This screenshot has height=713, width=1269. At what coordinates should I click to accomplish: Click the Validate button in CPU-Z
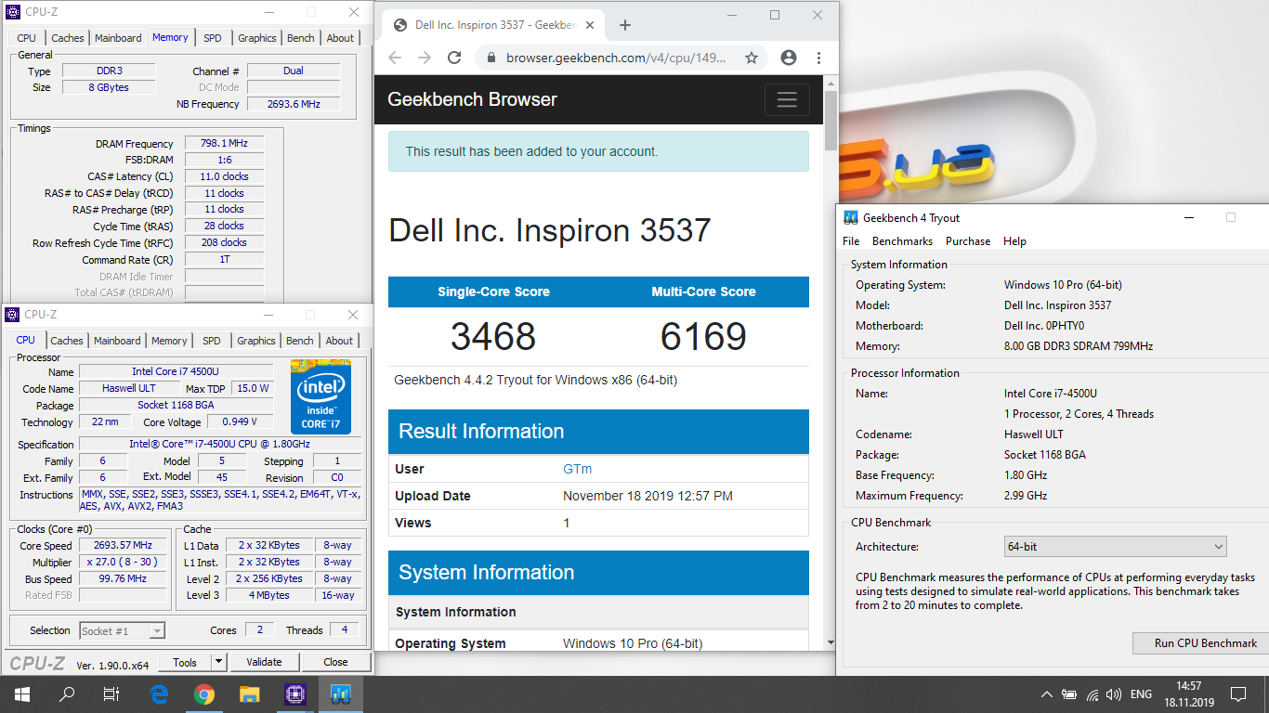(264, 662)
